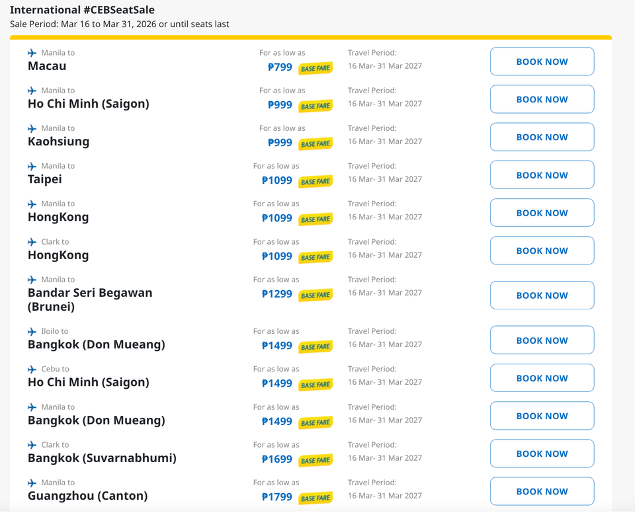This screenshot has width=635, height=513.
Task: Click the ₱799 fare price
Action: pos(280,67)
